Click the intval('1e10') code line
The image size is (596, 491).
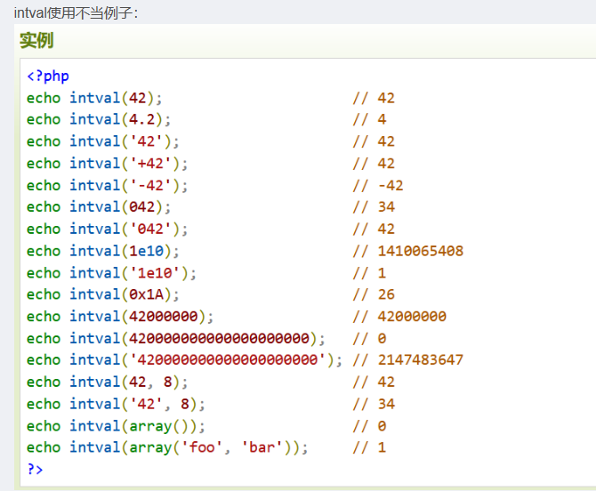[112, 272]
